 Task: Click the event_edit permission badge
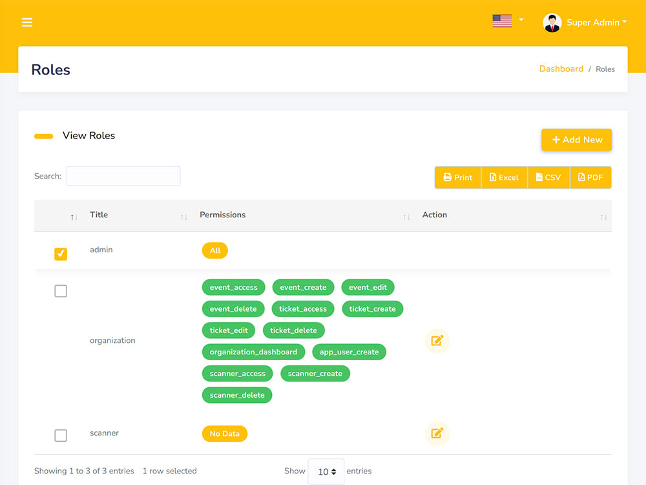point(368,287)
